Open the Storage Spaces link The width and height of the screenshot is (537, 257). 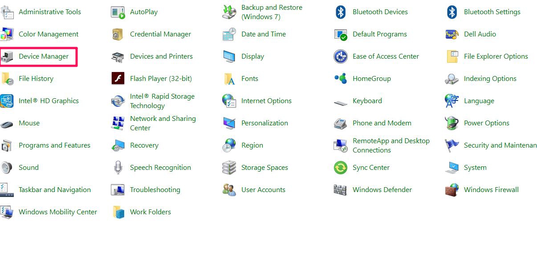click(264, 168)
